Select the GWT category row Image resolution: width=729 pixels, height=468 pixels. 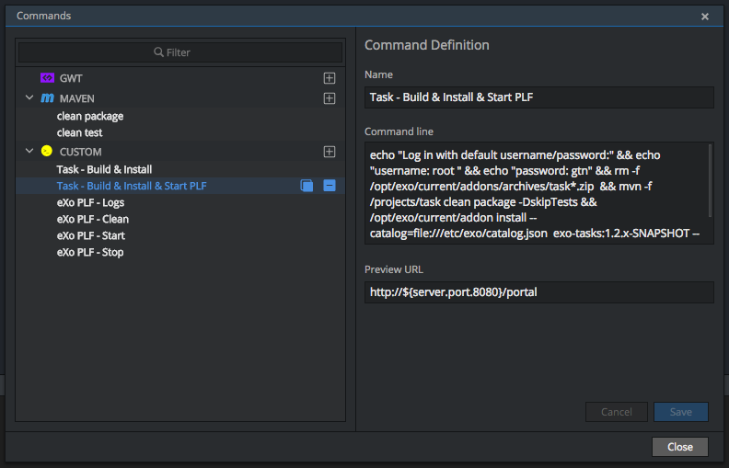(x=180, y=78)
